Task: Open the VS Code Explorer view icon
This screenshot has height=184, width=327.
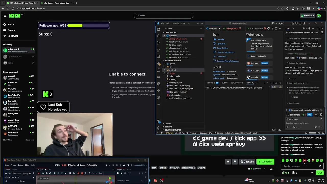Action: (158, 29)
